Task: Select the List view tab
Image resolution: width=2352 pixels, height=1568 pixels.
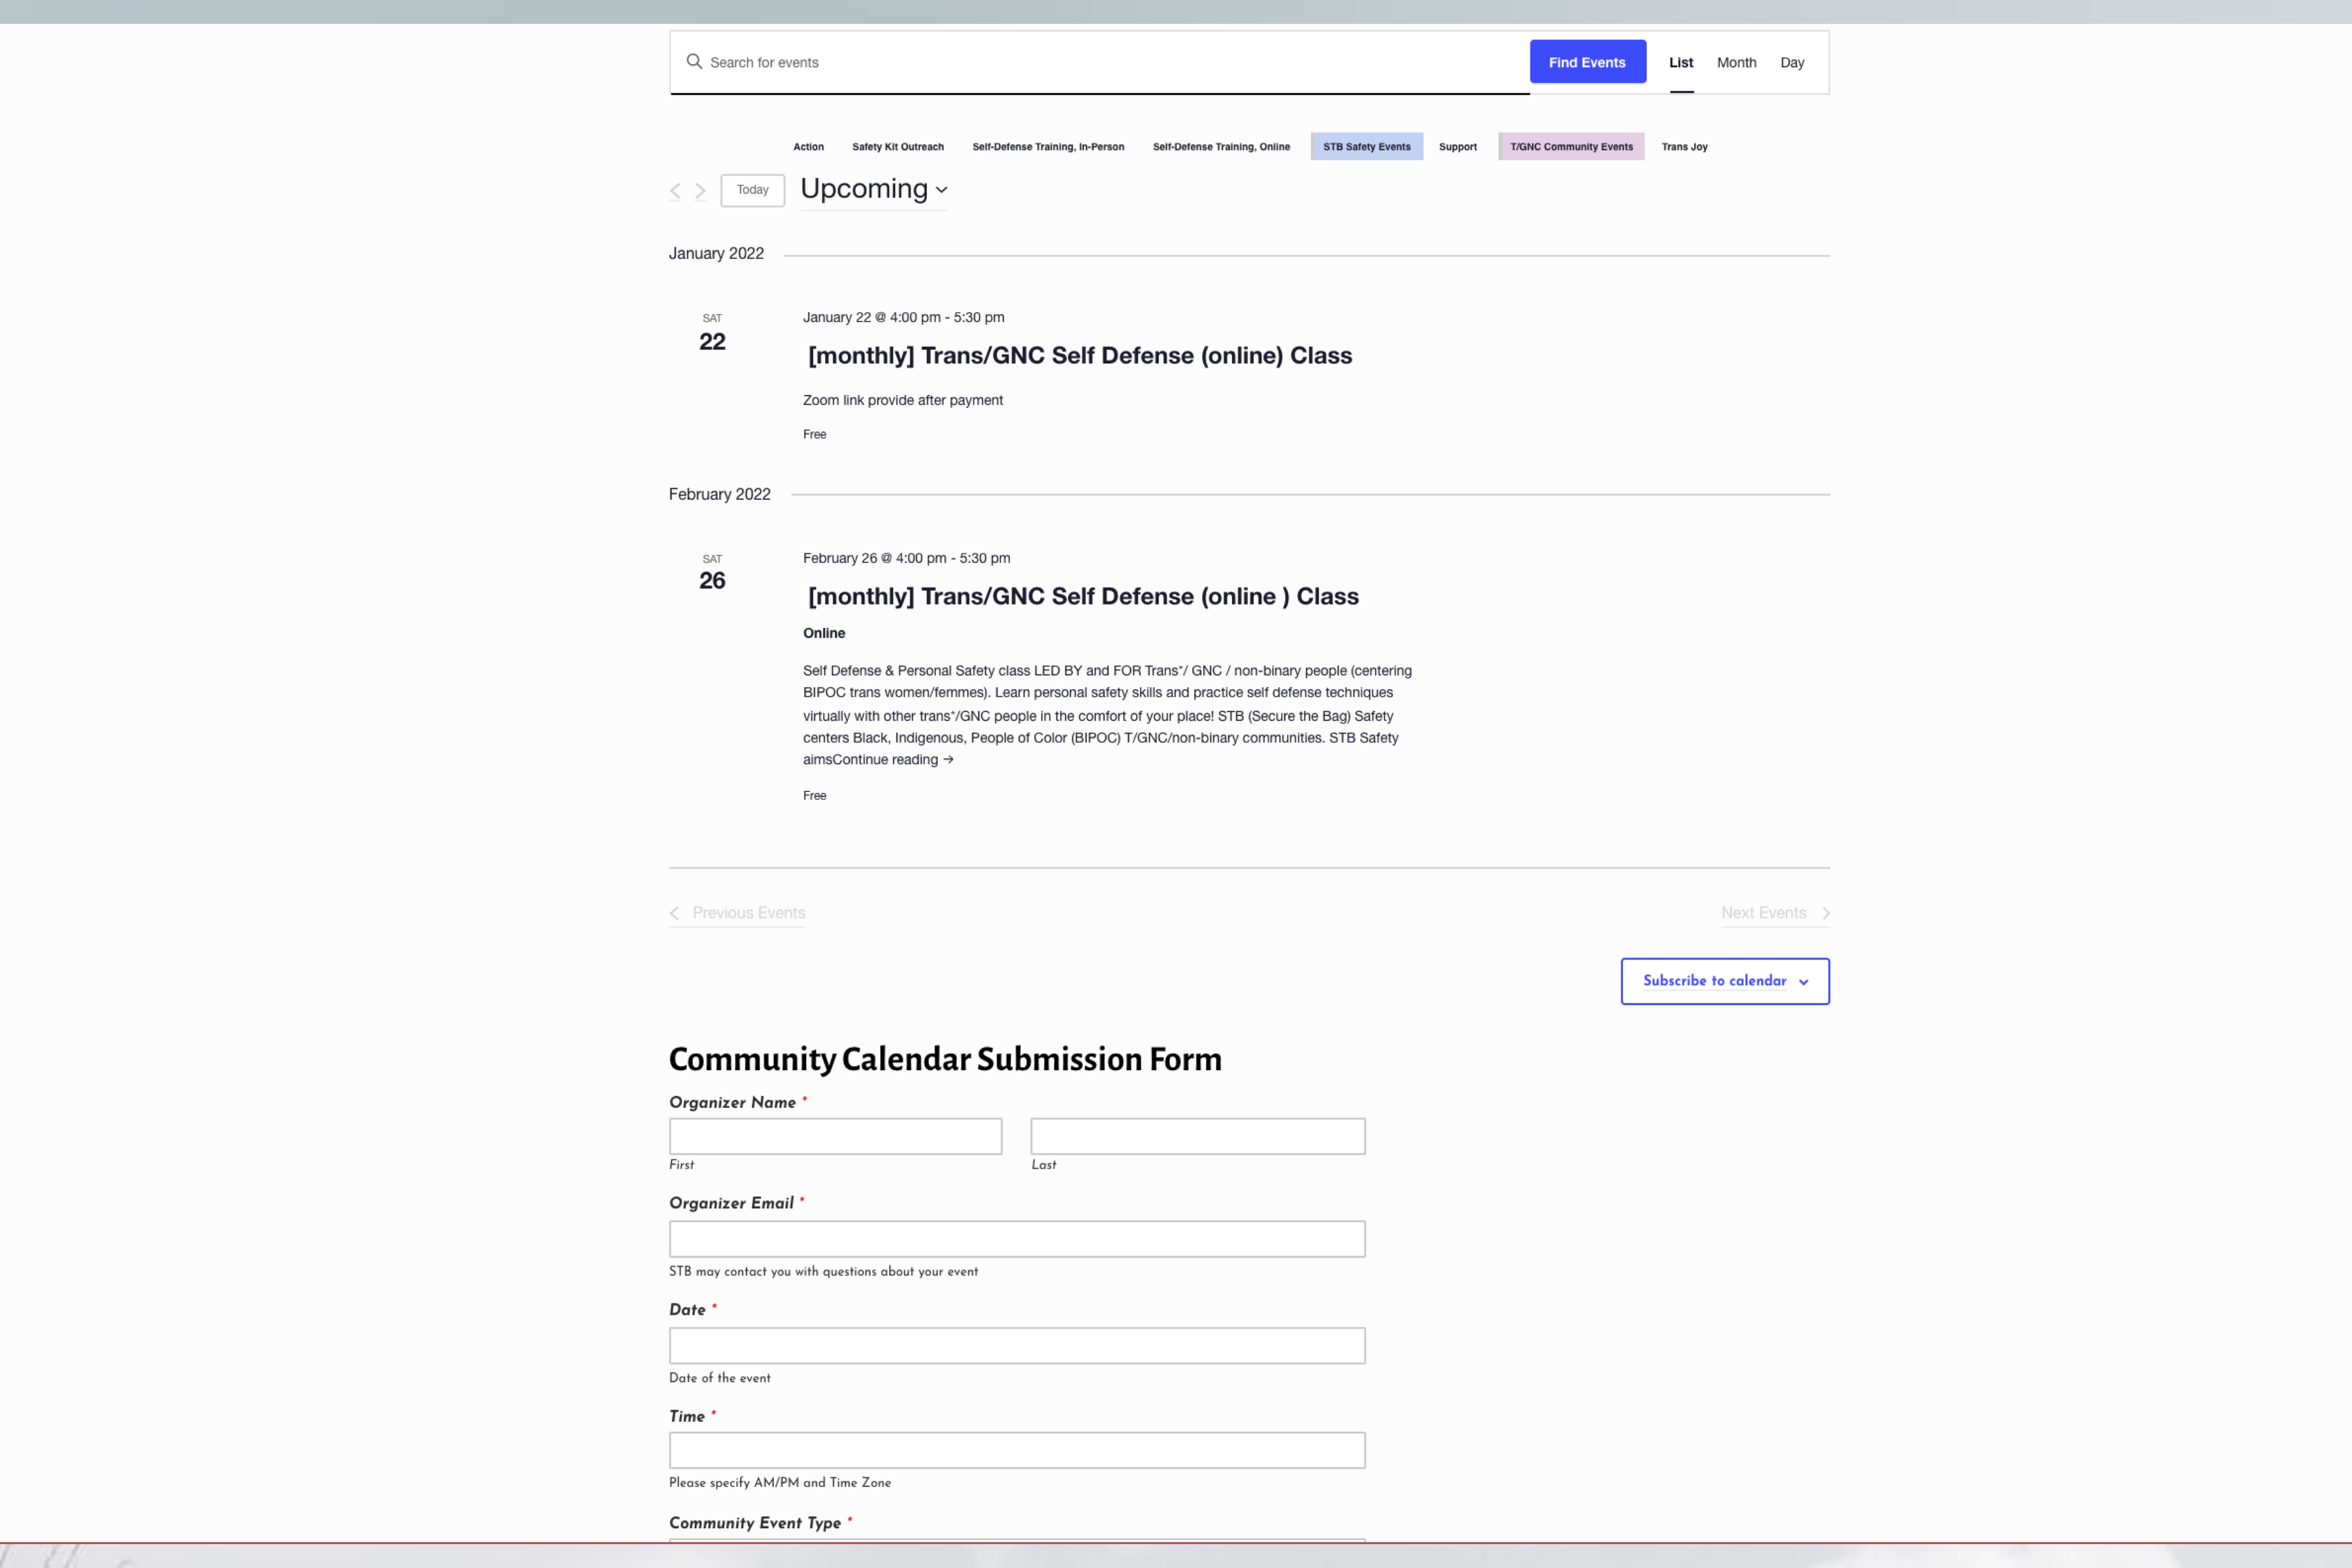Action: (x=1681, y=62)
